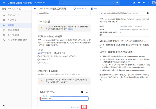Focus the top search bar field
This screenshot has height=109, width=156.
point(89,3)
